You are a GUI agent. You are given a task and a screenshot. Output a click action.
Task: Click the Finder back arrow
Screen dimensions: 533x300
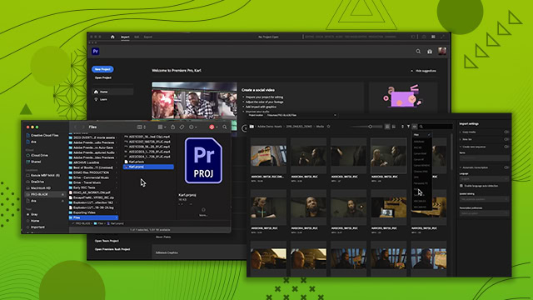coord(75,127)
